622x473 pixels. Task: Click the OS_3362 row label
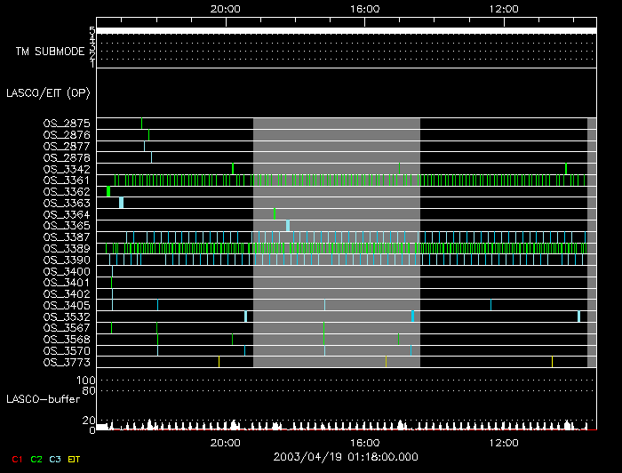pos(67,192)
